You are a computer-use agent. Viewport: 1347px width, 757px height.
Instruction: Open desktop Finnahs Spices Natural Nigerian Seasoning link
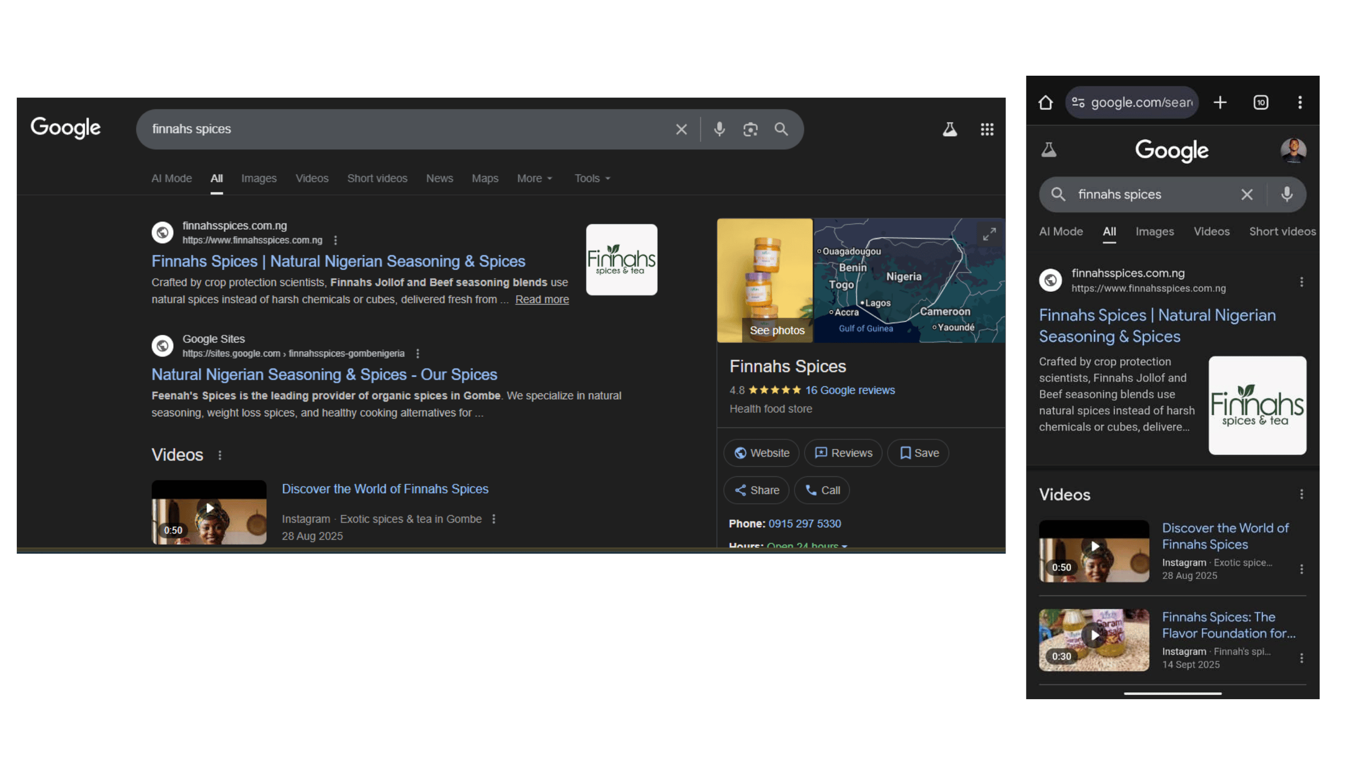pyautogui.click(x=338, y=261)
